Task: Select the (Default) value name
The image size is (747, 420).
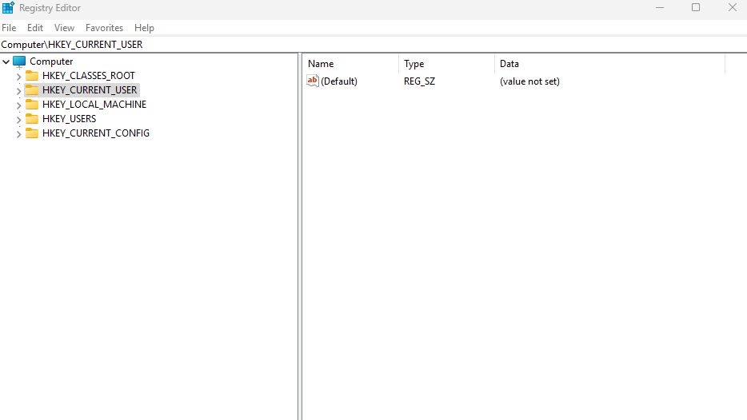Action: [339, 81]
